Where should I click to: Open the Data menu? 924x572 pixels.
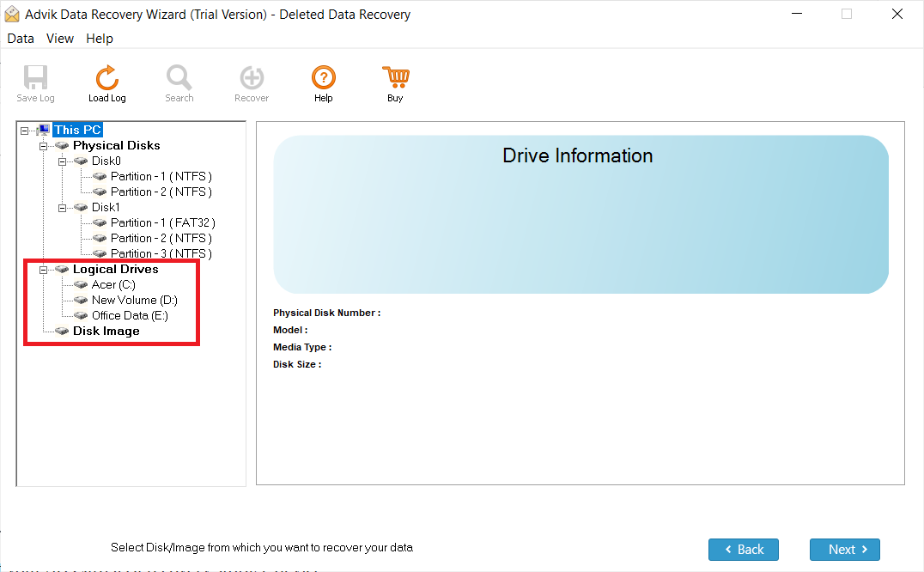click(21, 39)
